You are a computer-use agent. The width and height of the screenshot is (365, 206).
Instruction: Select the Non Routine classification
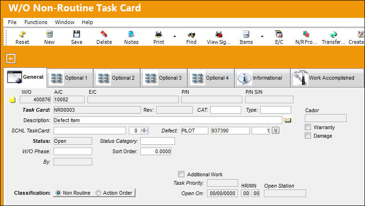[x=58, y=193]
